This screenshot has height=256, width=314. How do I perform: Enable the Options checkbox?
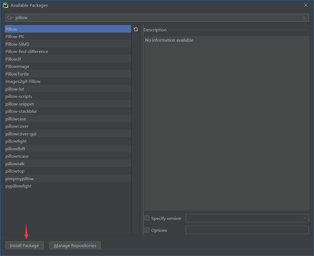(147, 230)
